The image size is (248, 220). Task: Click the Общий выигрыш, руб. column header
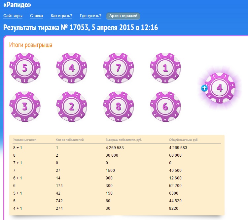[184, 140]
